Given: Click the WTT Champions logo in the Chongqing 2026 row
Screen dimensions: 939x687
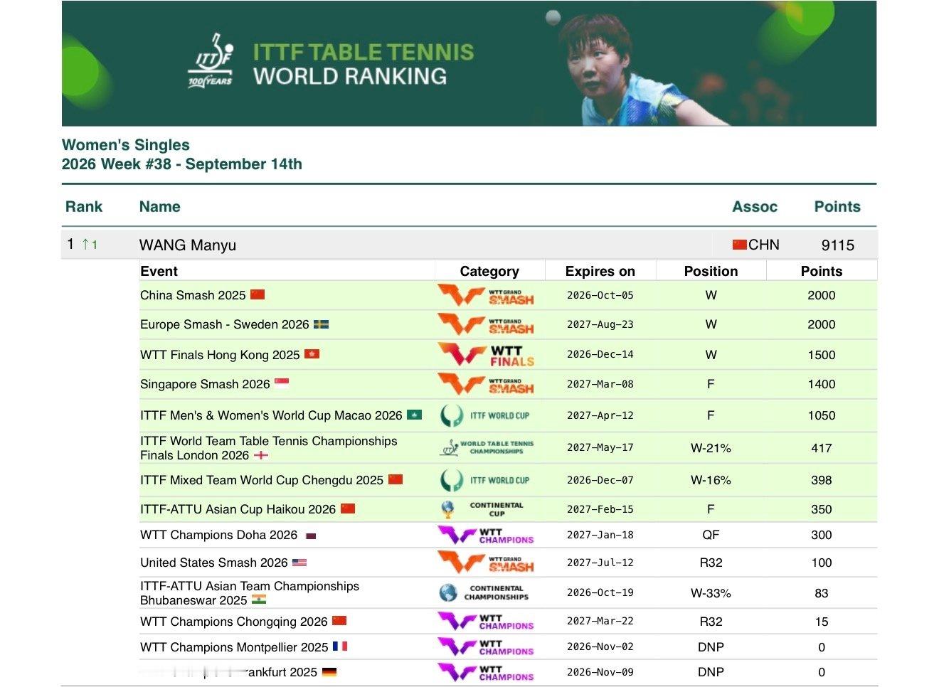Looking at the screenshot, I should click(x=486, y=621).
